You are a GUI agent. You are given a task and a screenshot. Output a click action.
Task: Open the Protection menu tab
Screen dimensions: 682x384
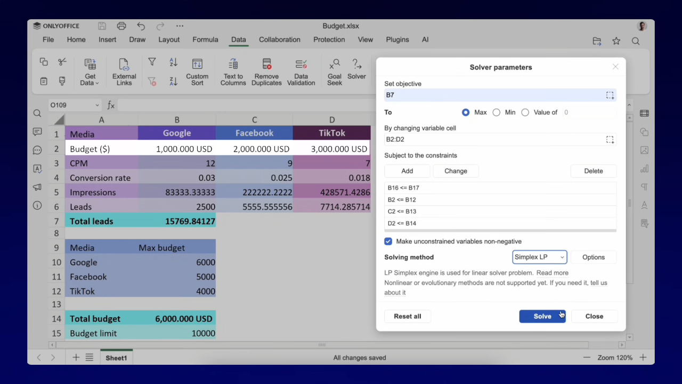click(329, 39)
